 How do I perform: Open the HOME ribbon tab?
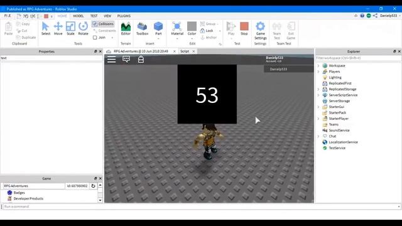(x=62, y=16)
